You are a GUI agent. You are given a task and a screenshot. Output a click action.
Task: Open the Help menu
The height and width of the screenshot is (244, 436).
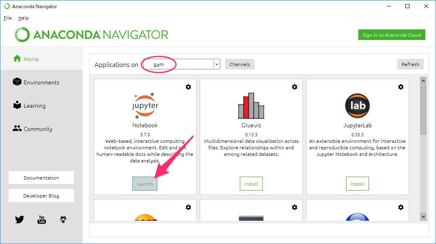(24, 18)
